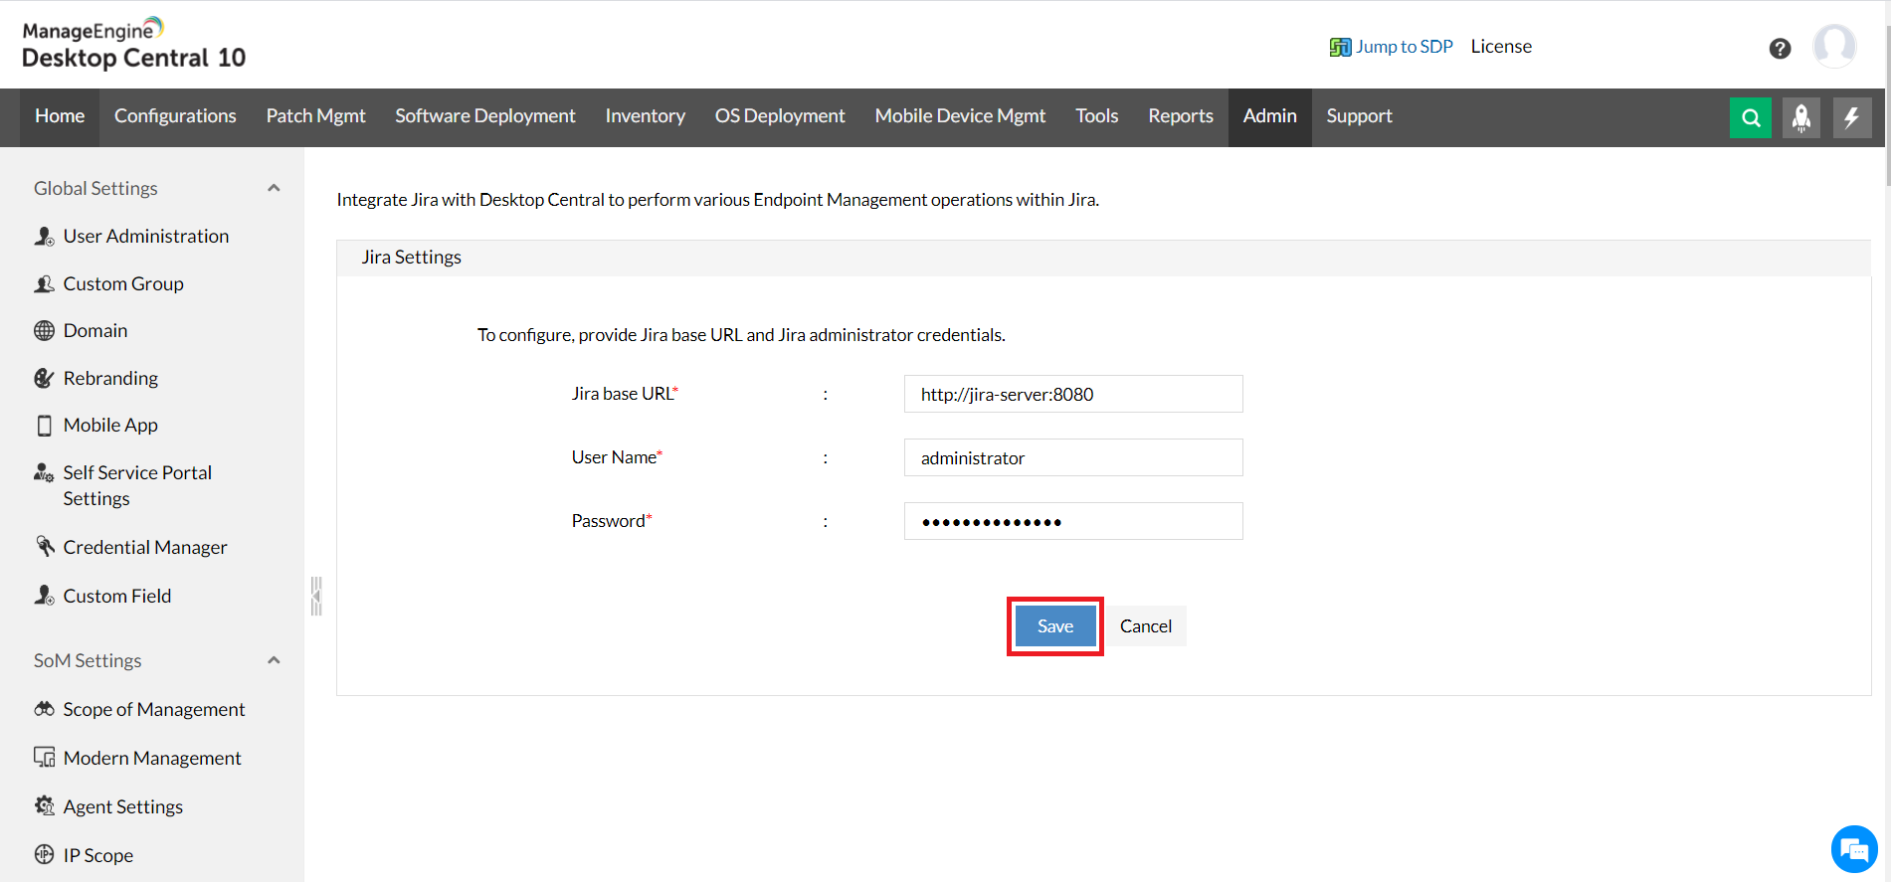Viewport: 1891px width, 882px height.
Task: Focus the User Name field
Action: (x=1073, y=457)
